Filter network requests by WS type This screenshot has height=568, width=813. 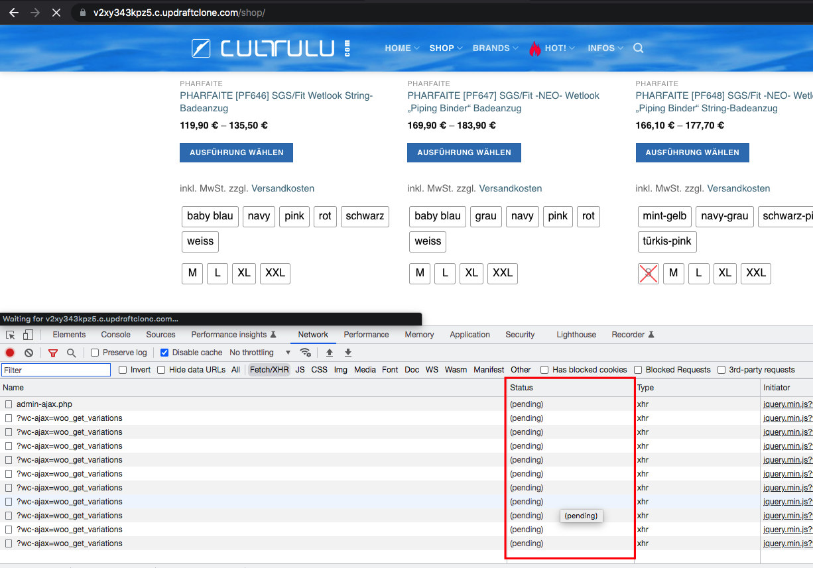tap(432, 370)
